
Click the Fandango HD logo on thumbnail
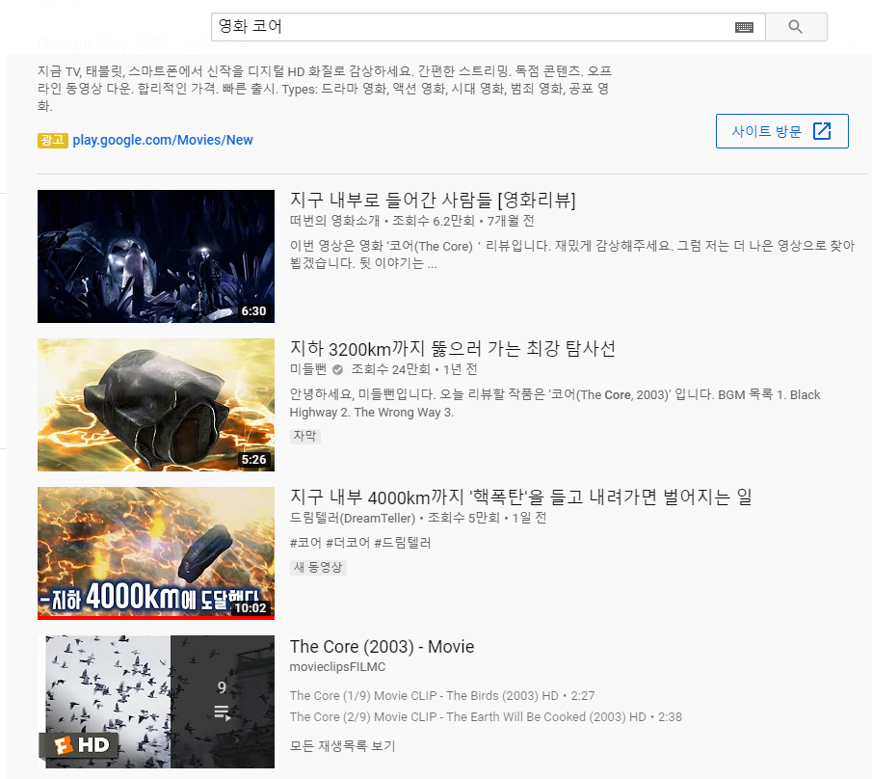click(x=78, y=745)
